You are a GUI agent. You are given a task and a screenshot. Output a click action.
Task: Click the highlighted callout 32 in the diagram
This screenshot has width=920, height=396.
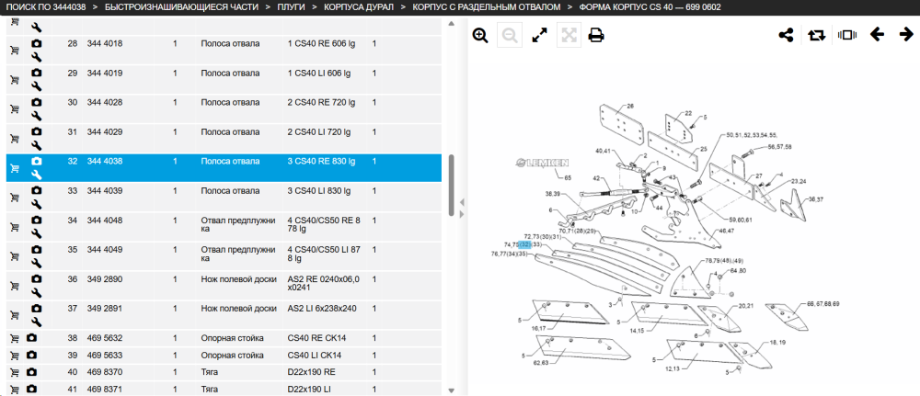[x=525, y=244]
